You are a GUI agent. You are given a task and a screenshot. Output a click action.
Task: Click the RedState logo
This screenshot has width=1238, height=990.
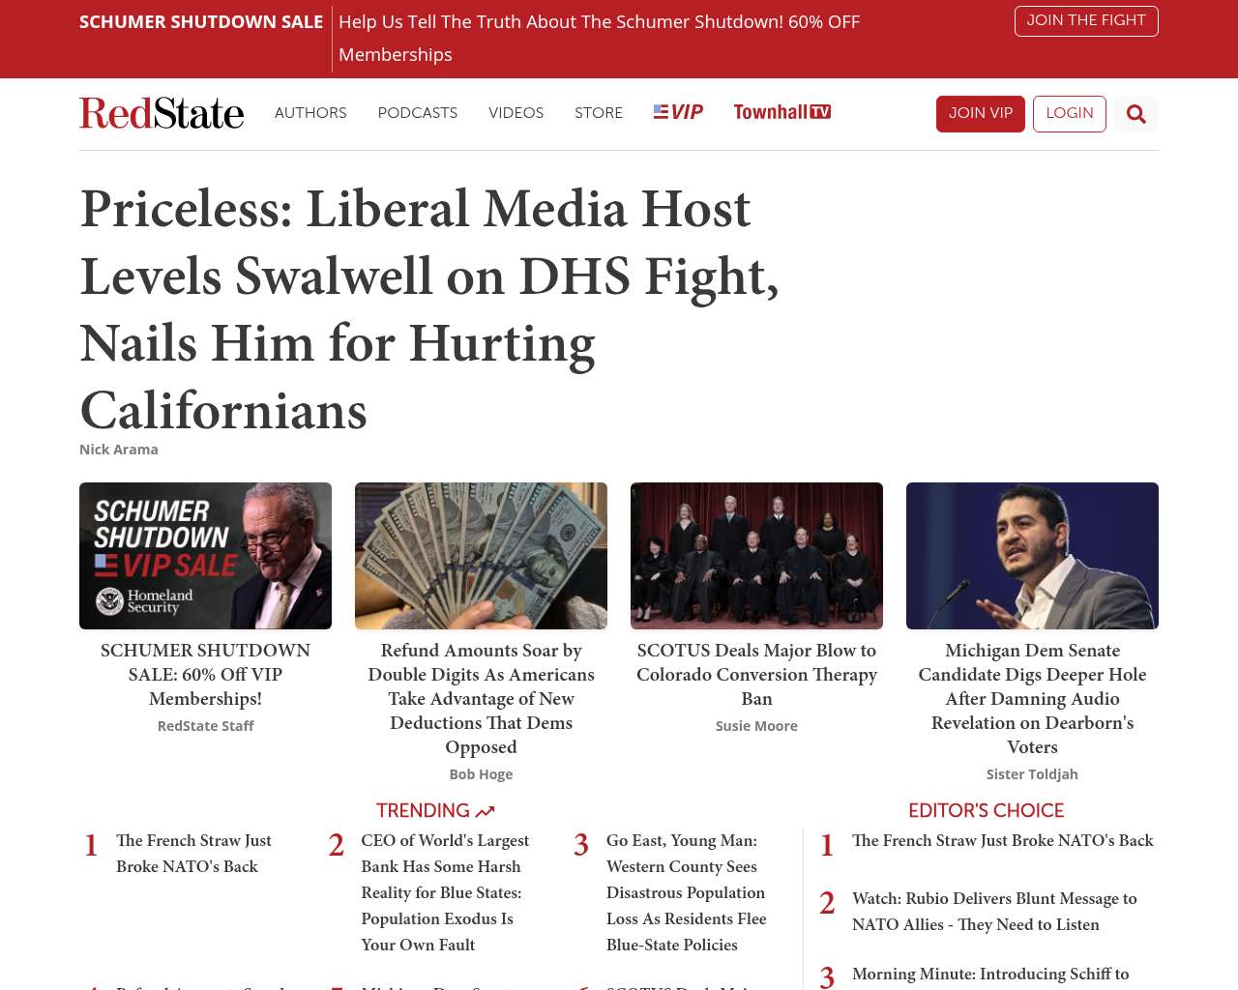click(162, 113)
